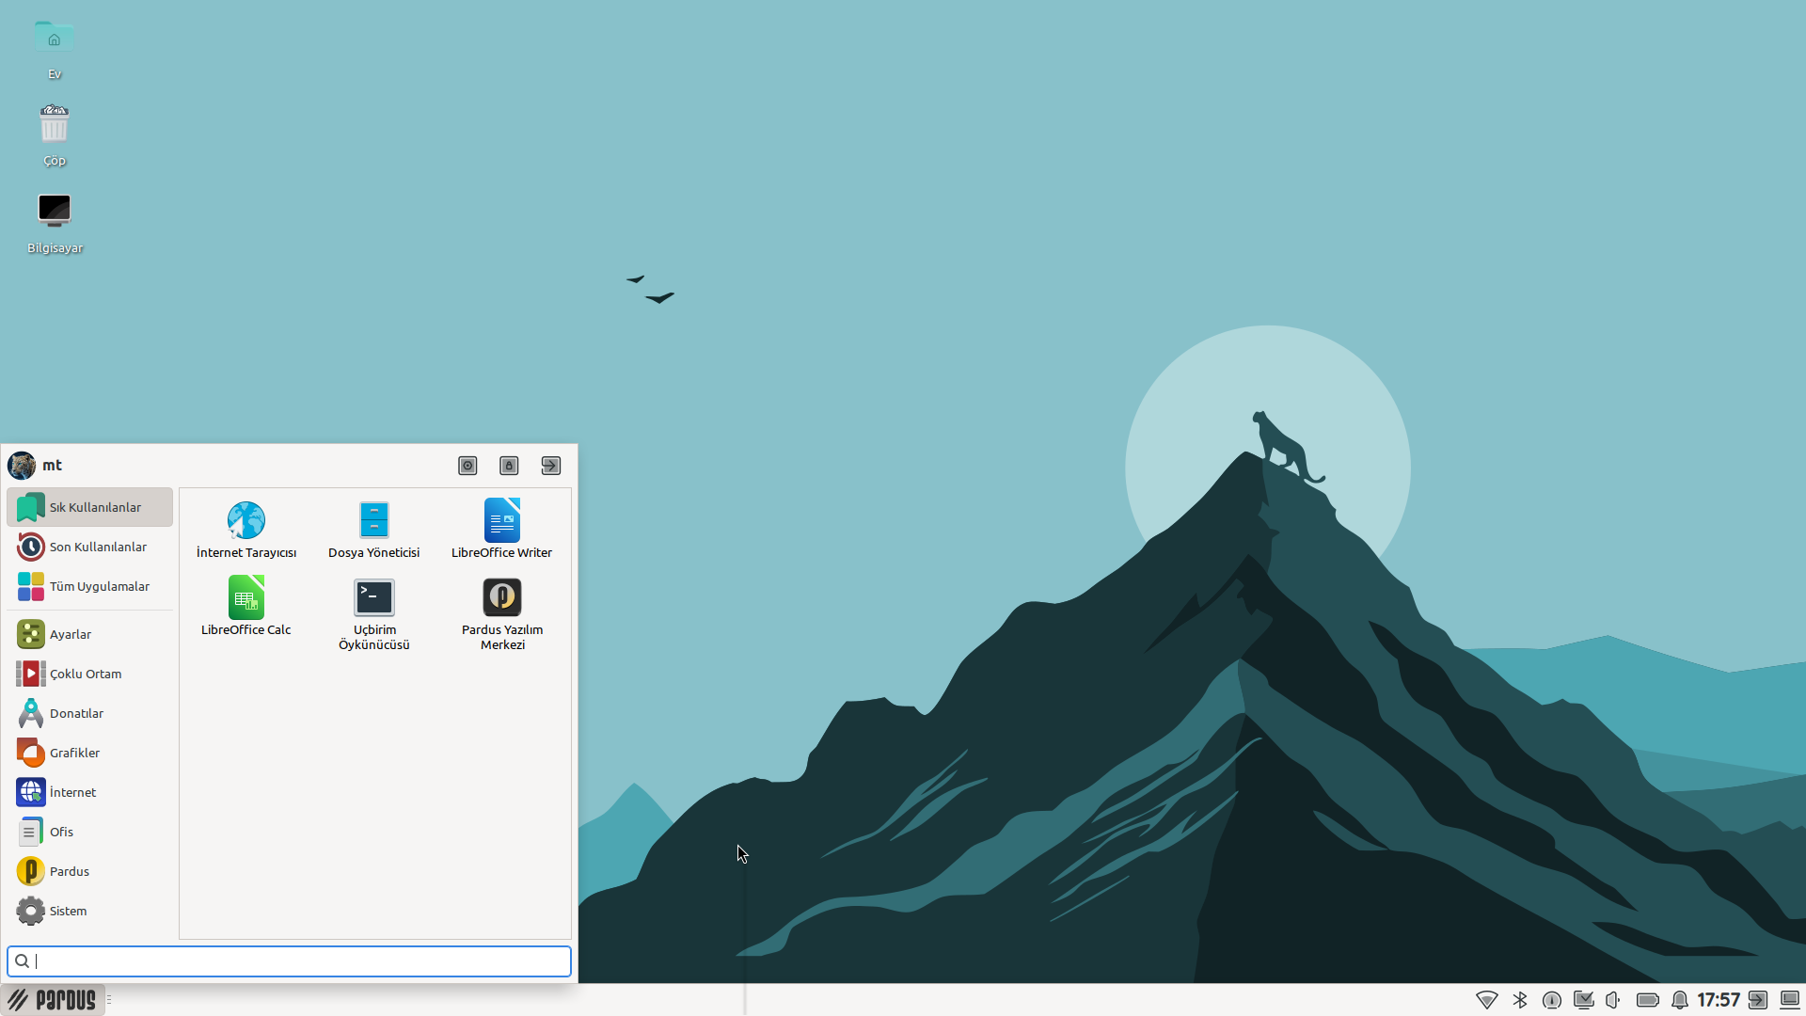The width and height of the screenshot is (1806, 1016).
Task: Click the lock screen button in menu header
Action: click(509, 466)
